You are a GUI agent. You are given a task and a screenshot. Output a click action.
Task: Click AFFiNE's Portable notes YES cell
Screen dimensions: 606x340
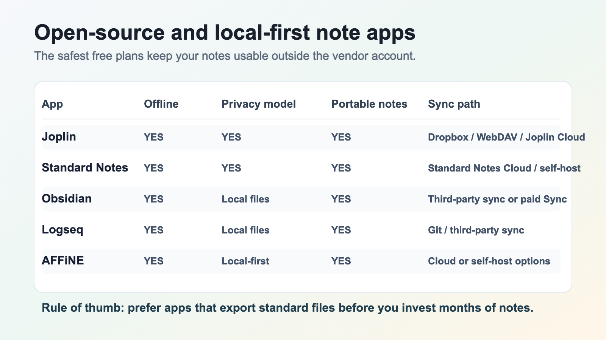[341, 261]
